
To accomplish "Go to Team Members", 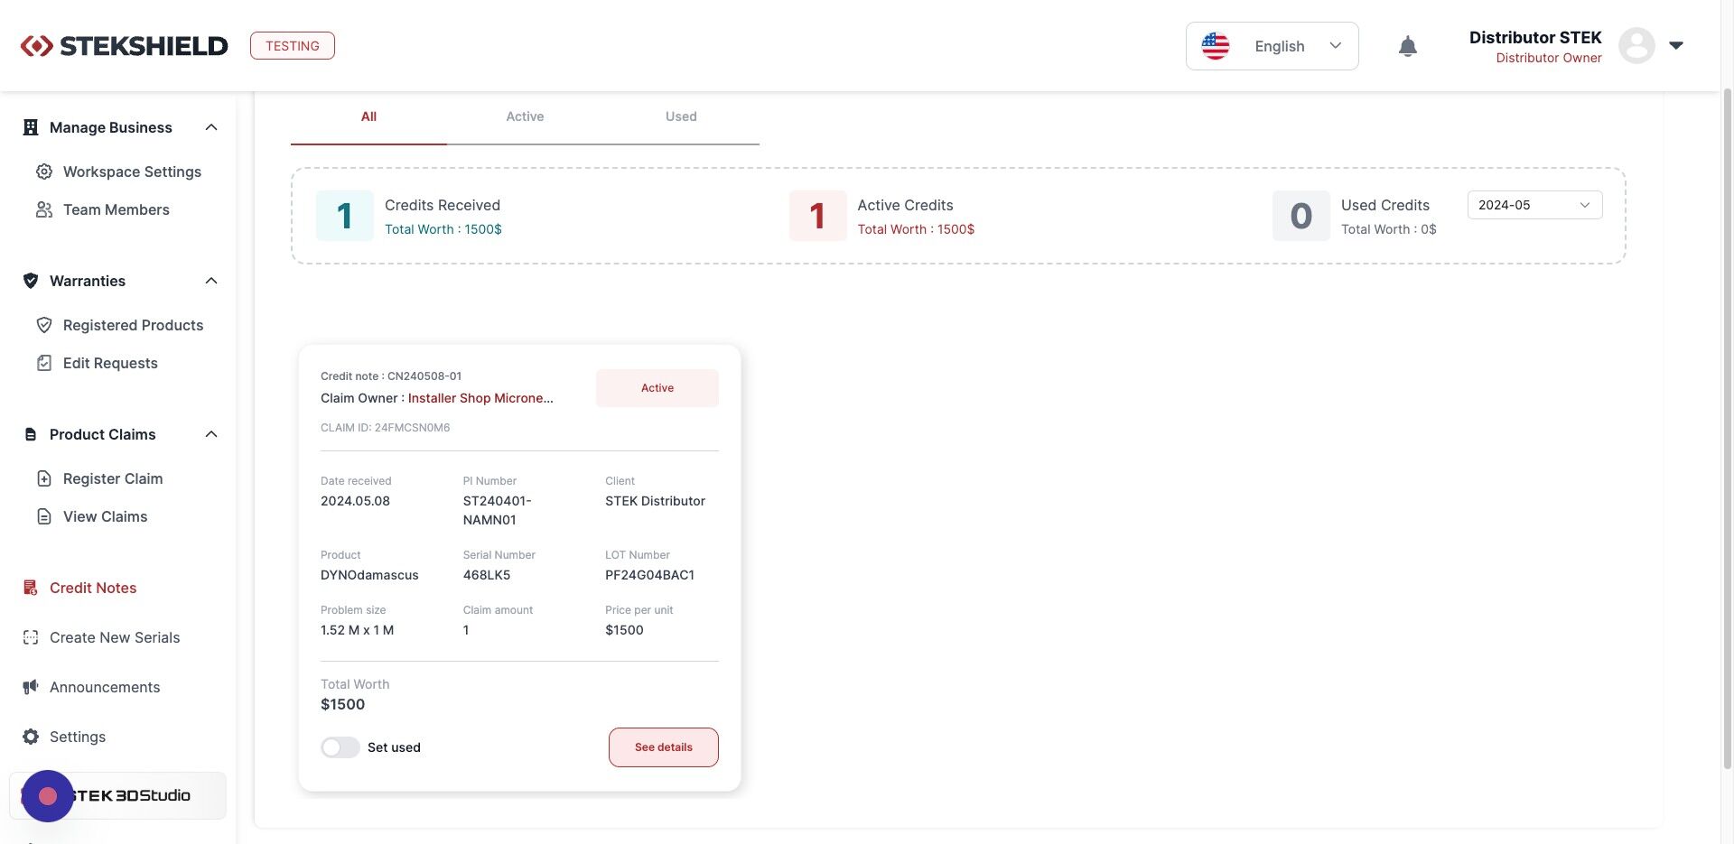I will 118,209.
